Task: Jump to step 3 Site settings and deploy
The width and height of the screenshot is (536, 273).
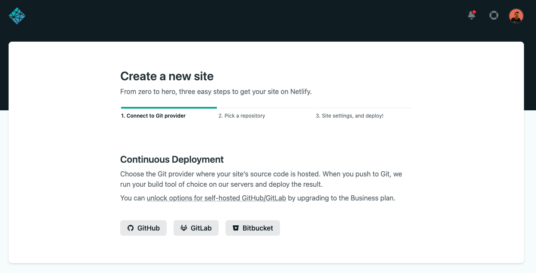Action: tap(350, 116)
